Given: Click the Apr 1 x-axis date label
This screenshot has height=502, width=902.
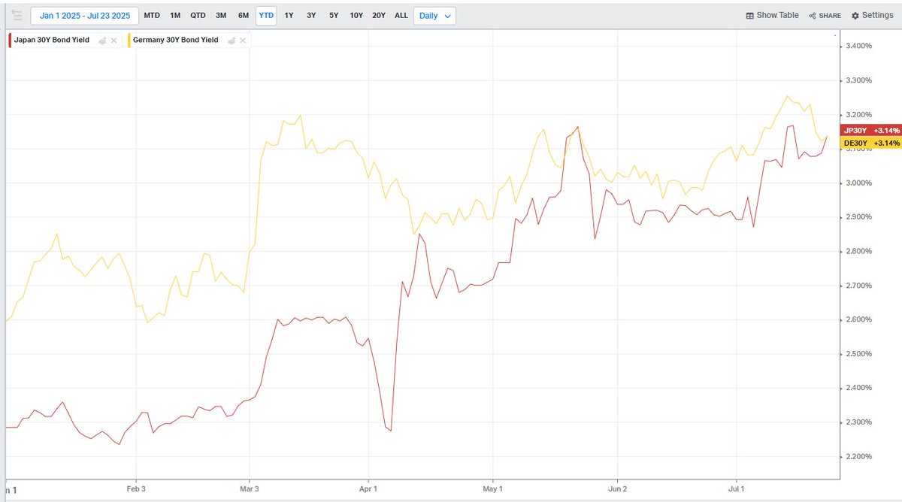Looking at the screenshot, I should 369,488.
